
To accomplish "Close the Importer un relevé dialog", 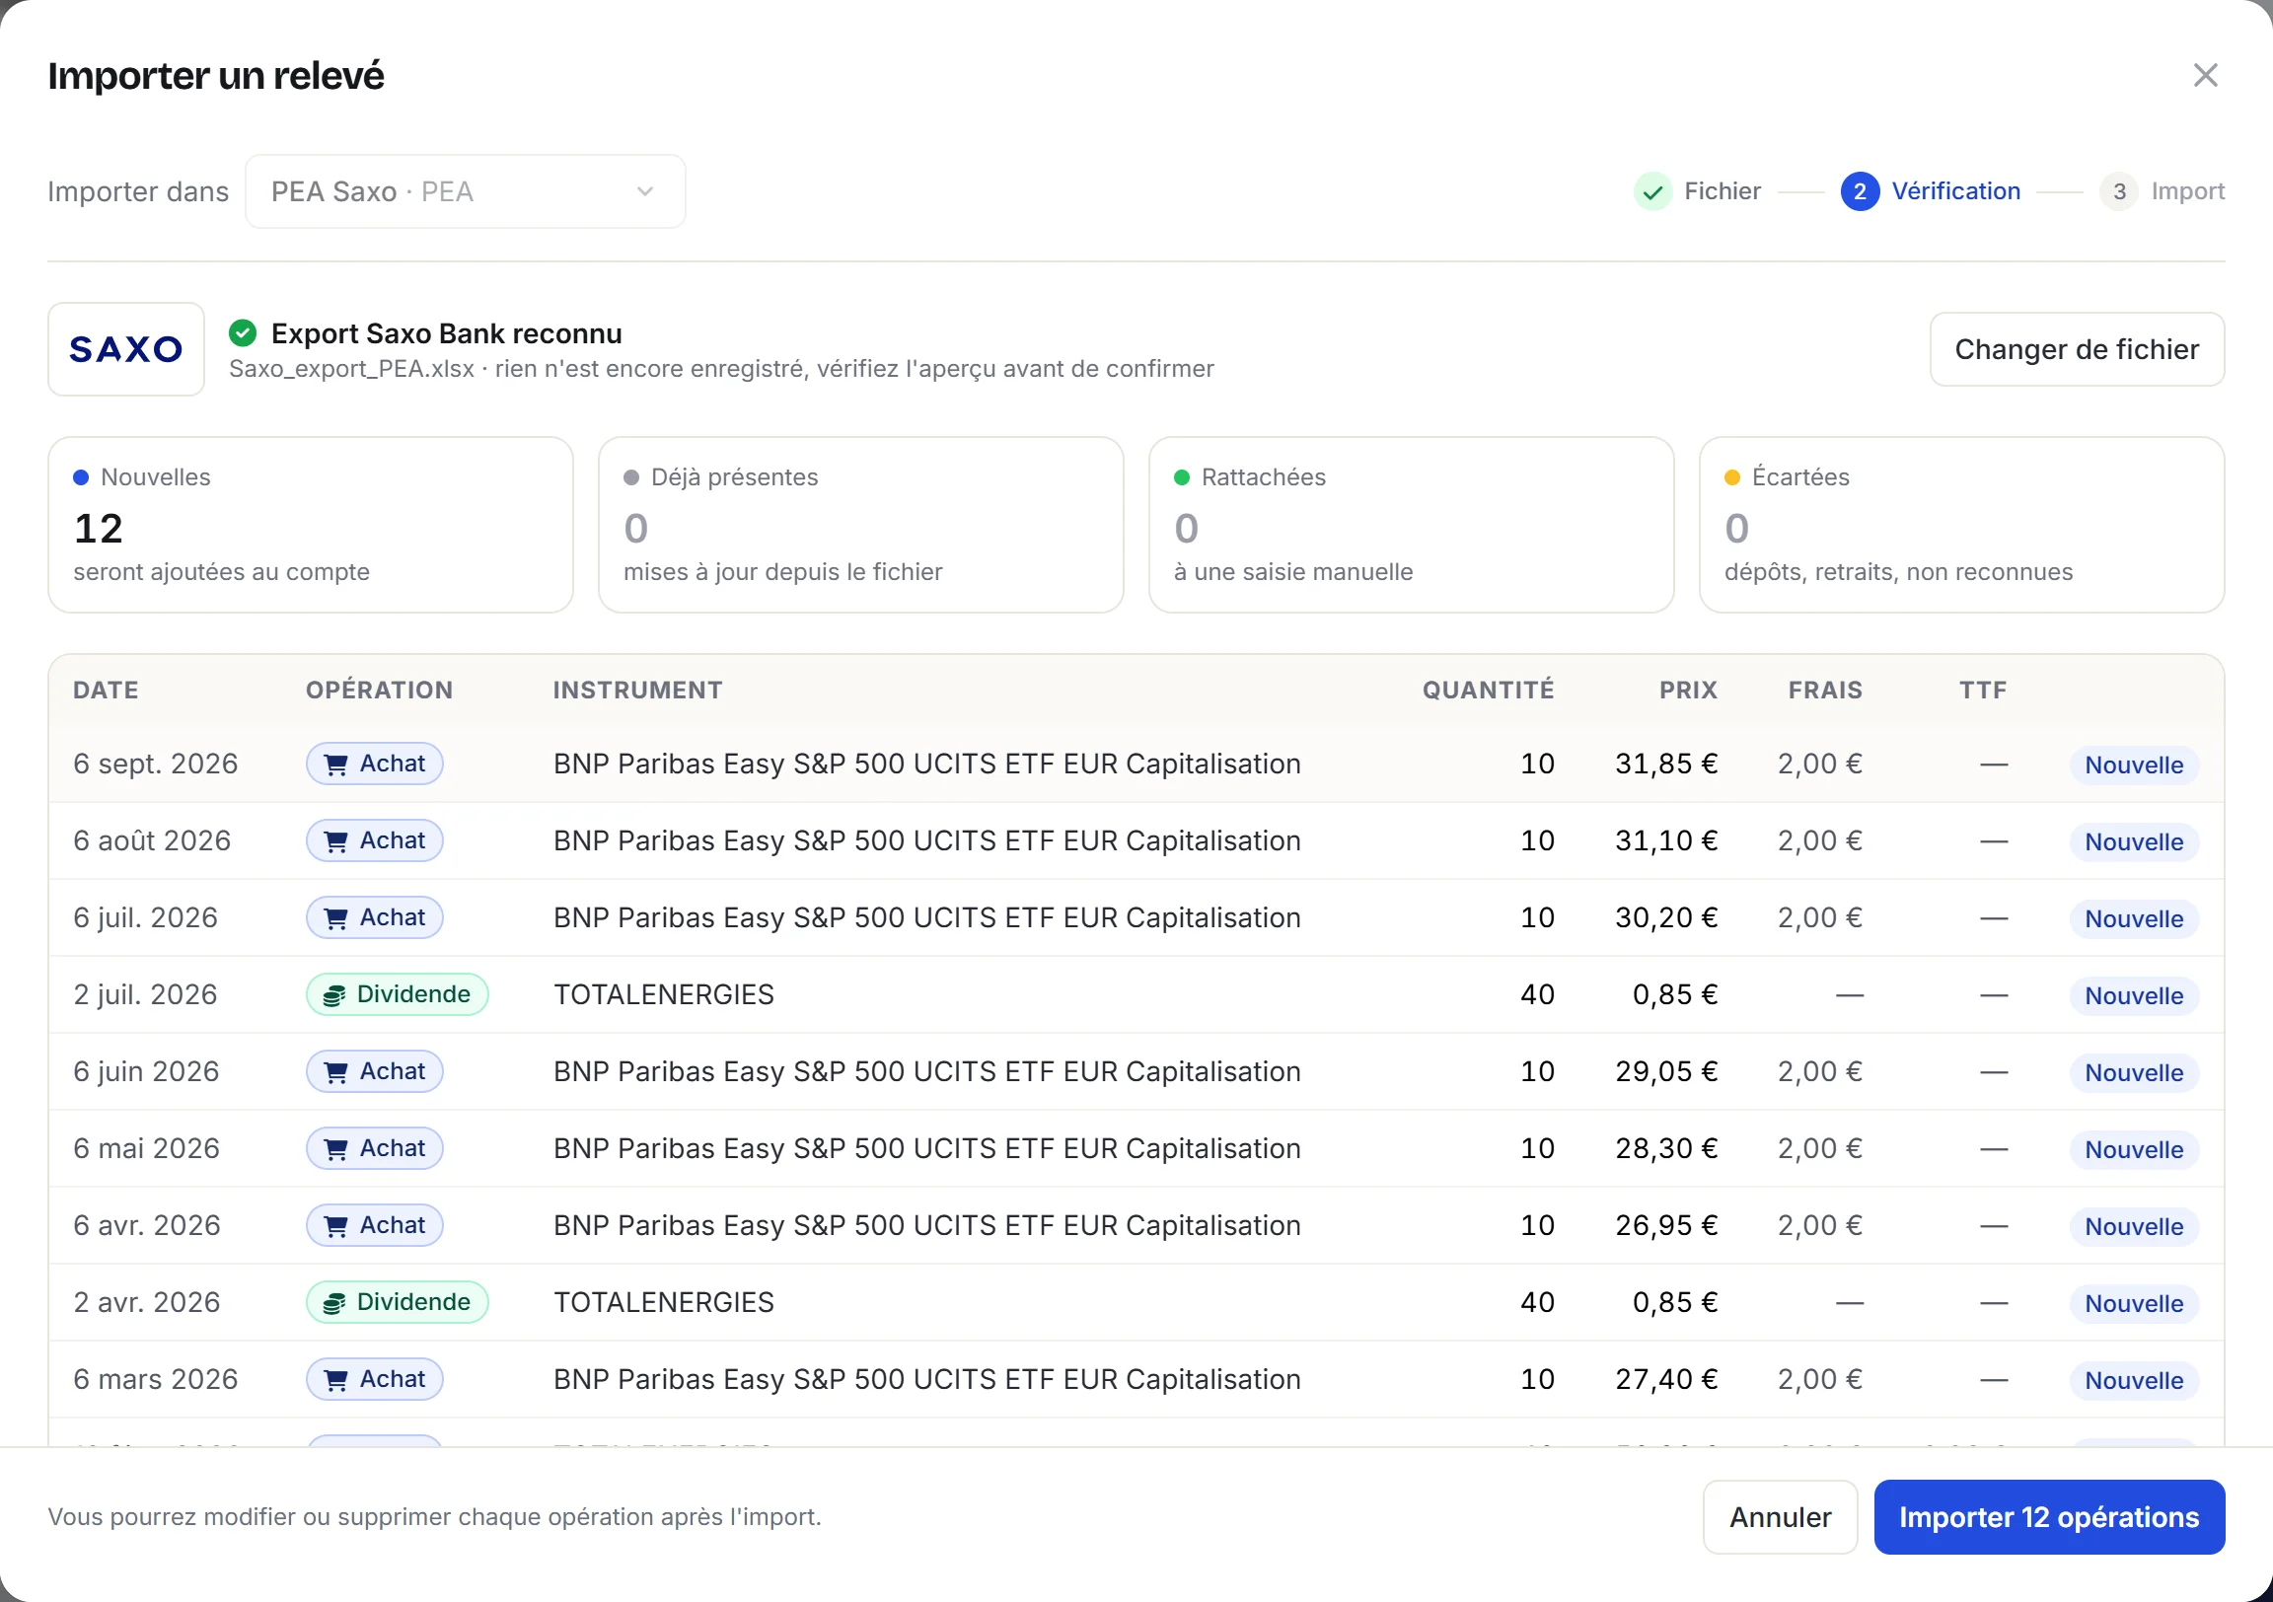I will click(2205, 75).
